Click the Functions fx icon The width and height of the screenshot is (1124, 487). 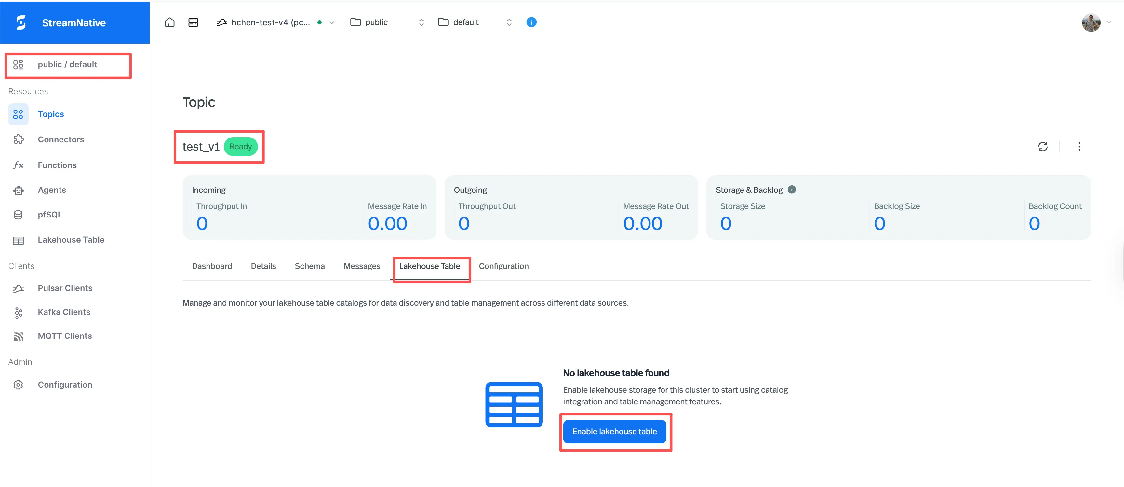pyautogui.click(x=18, y=165)
